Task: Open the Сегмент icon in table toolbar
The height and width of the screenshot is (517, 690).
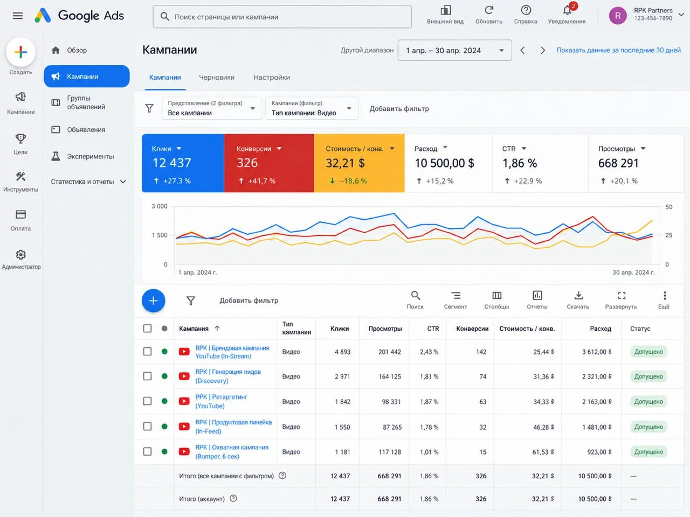Action: point(456,295)
